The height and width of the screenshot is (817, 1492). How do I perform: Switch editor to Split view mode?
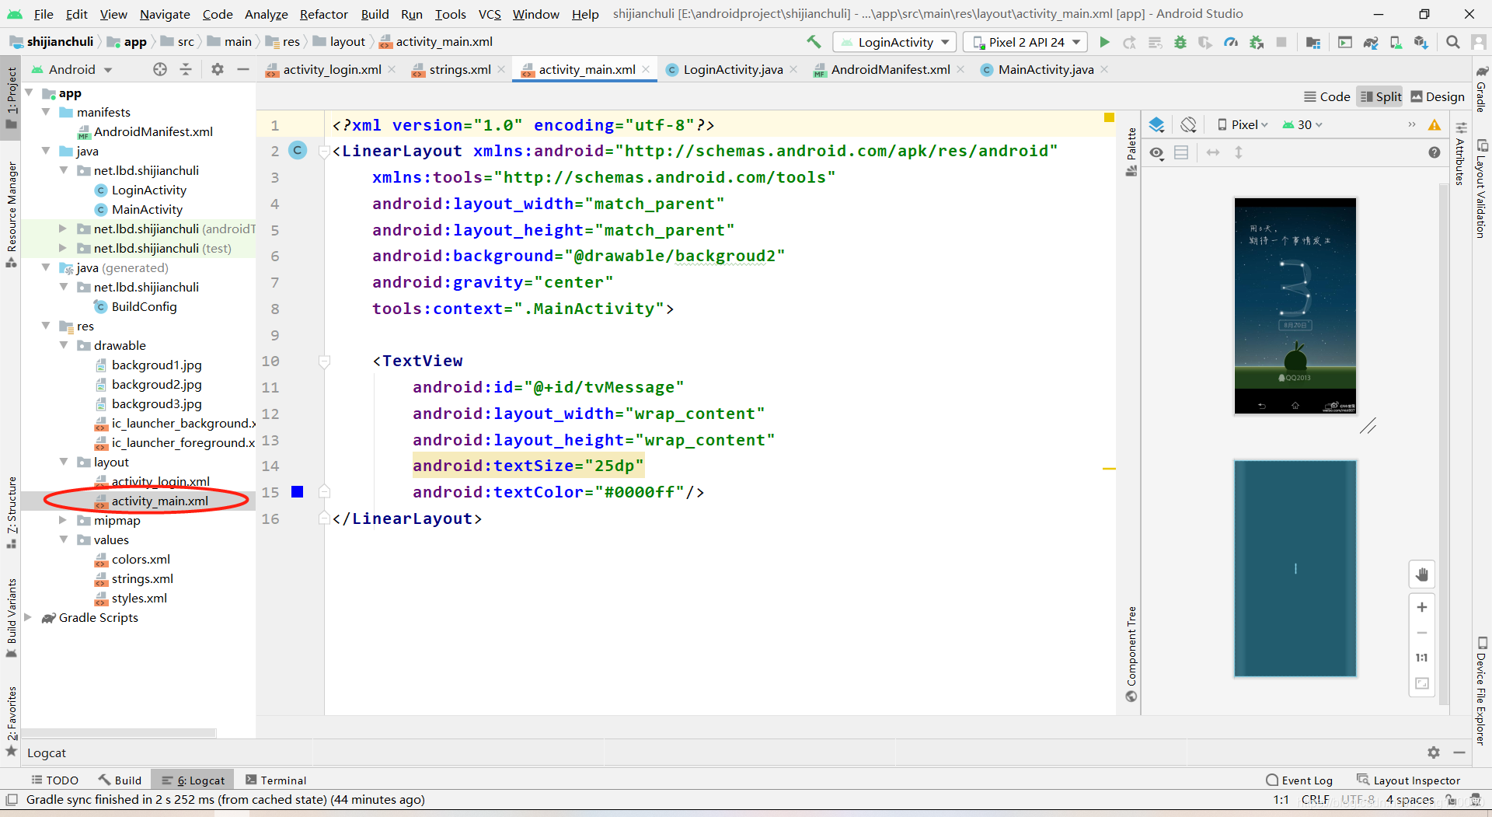point(1381,96)
